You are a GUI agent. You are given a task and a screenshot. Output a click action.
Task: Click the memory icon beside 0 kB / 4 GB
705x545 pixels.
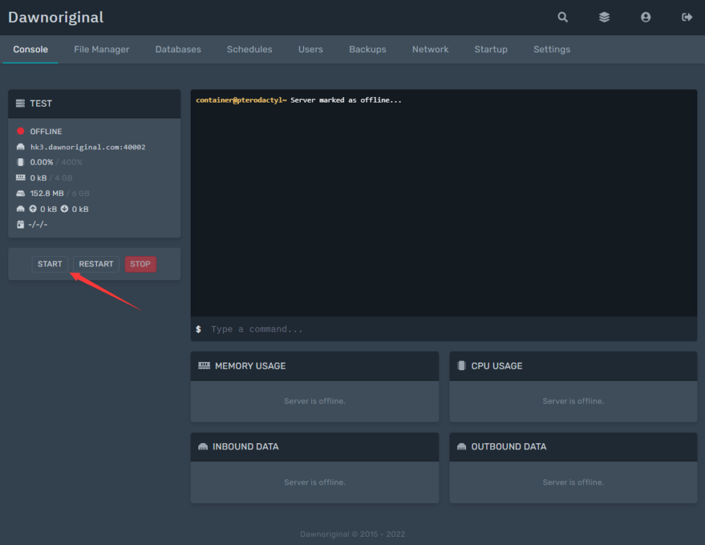pos(20,178)
